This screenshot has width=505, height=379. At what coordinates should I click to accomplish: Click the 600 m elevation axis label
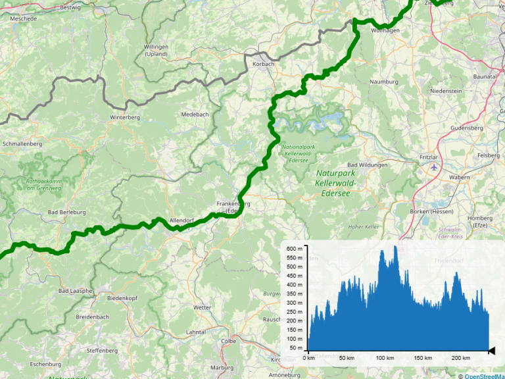click(x=295, y=248)
